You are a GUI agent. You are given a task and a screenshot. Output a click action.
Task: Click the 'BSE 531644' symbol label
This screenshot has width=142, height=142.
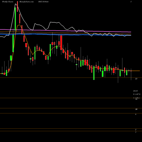coord(43,2)
